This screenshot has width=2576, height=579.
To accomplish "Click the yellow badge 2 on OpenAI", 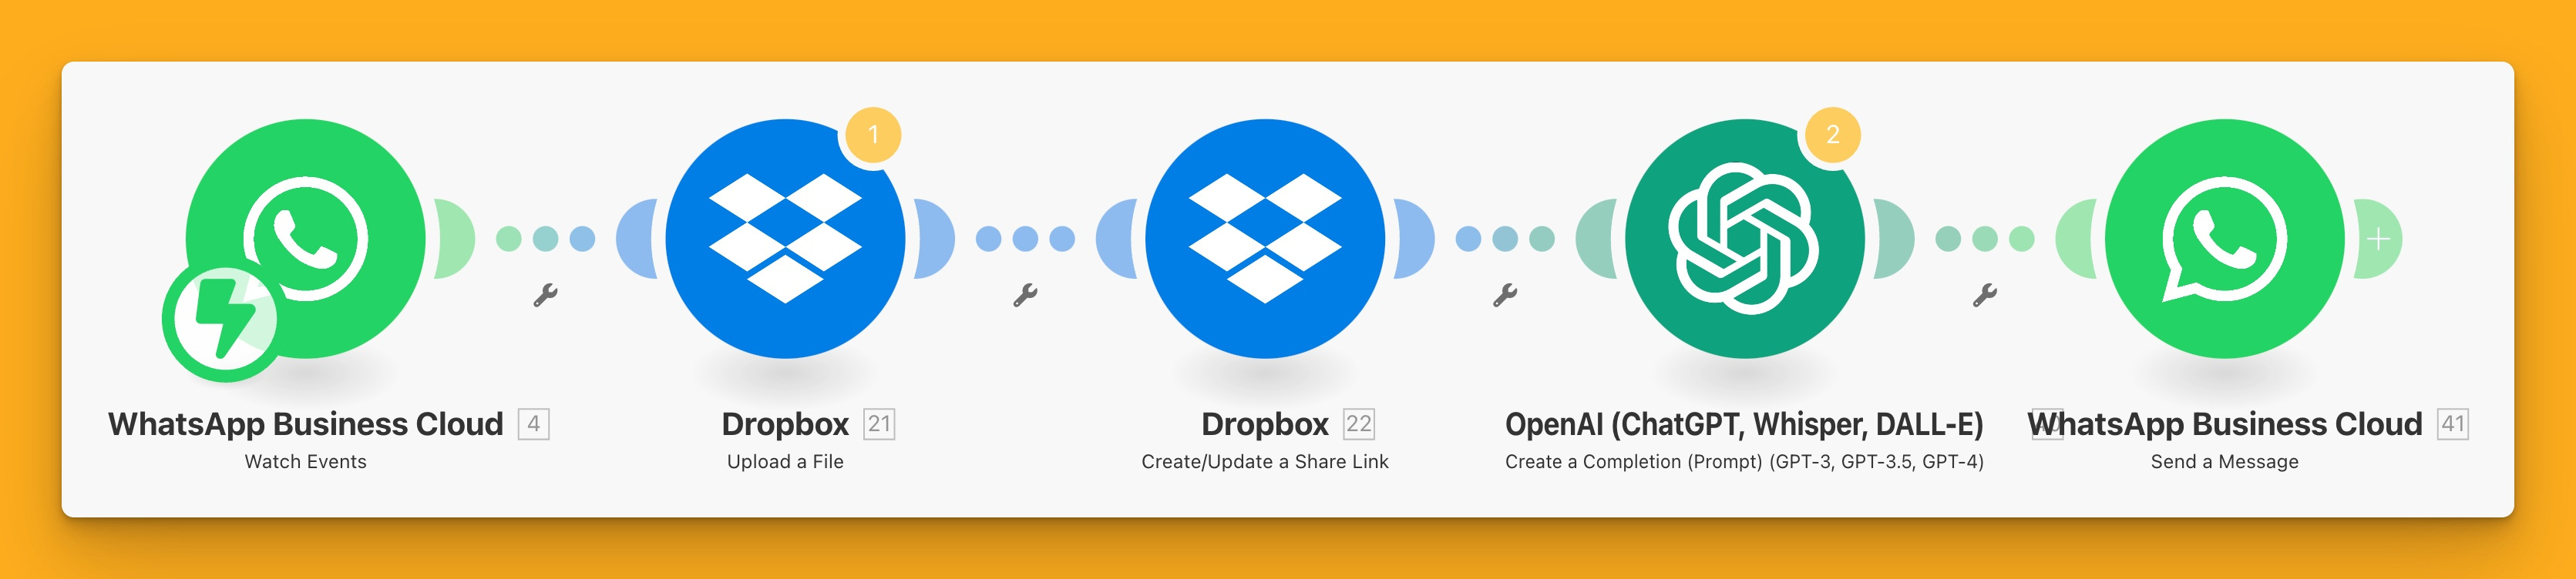I will pos(1833,135).
